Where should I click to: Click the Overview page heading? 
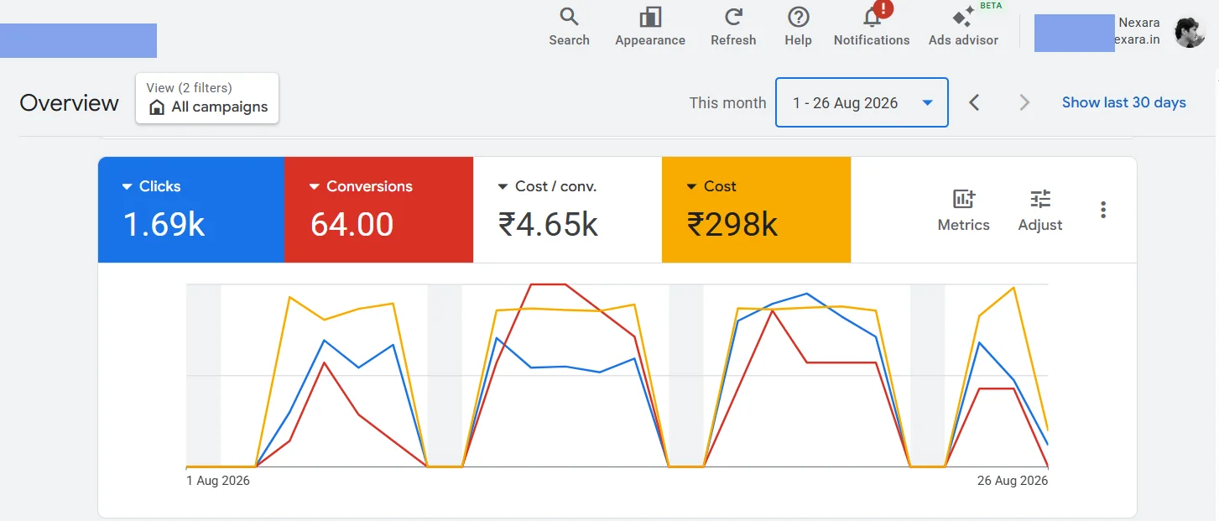coord(70,102)
